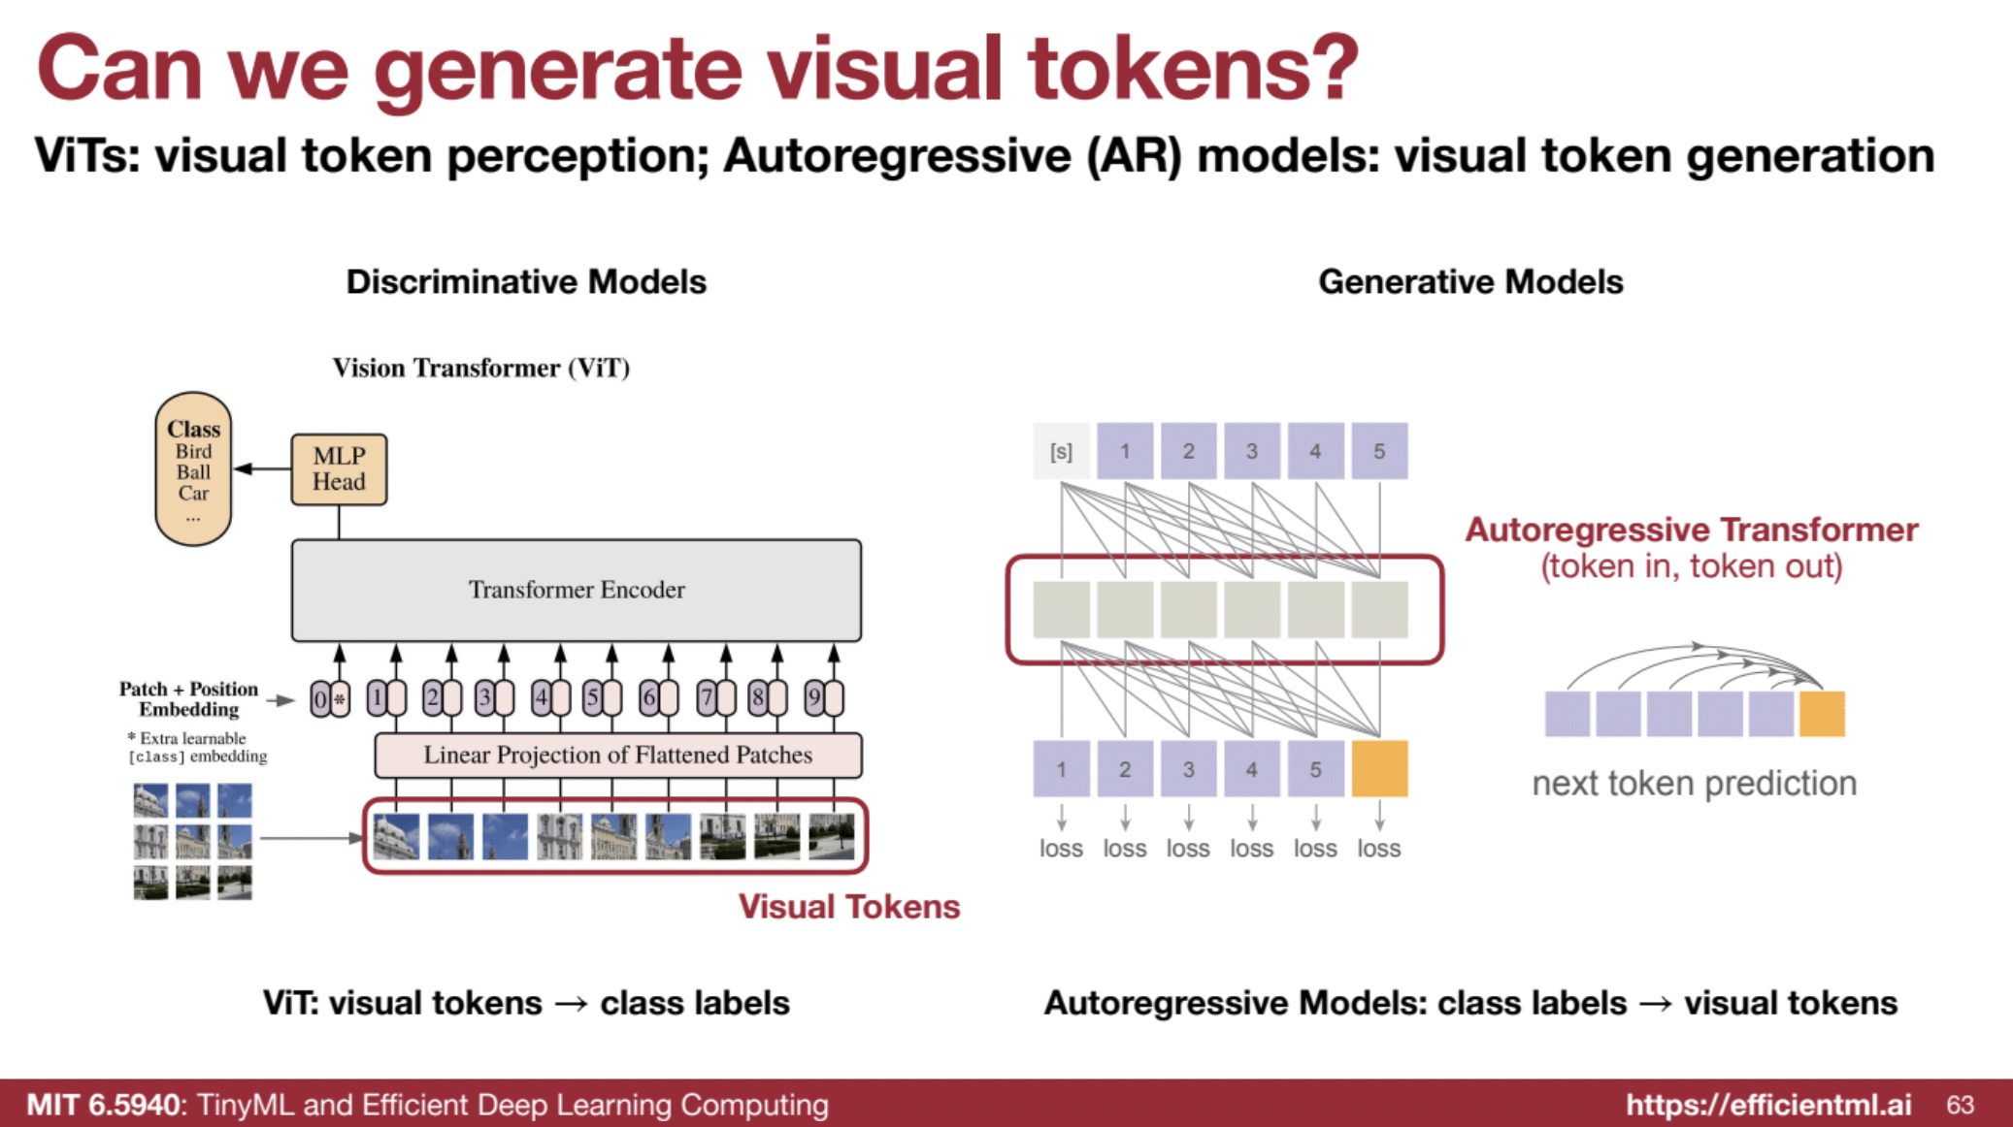
Task: Click the Linear Projection of Flattened Patches box
Action: point(617,755)
